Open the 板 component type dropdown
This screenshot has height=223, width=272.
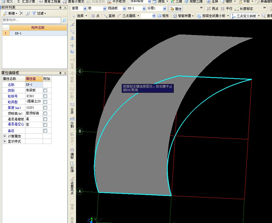[105, 8]
